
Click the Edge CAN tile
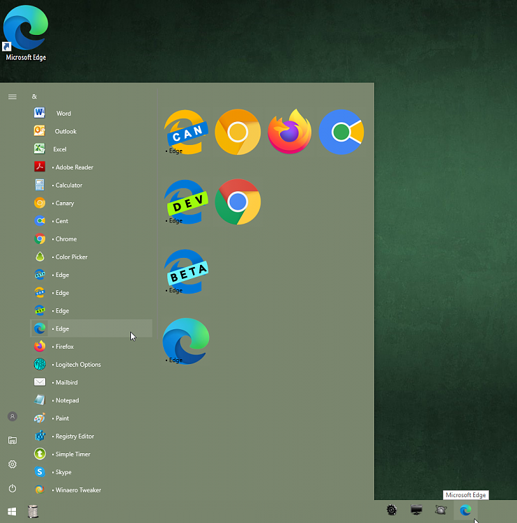click(186, 132)
